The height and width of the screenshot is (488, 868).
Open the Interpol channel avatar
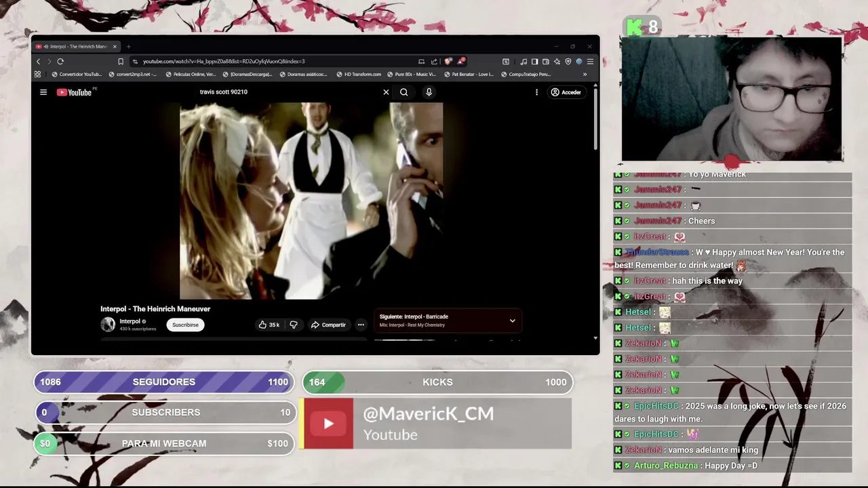tap(108, 325)
